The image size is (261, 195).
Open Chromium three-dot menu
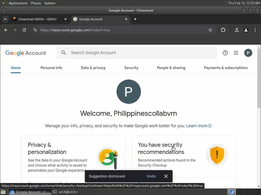point(255,30)
